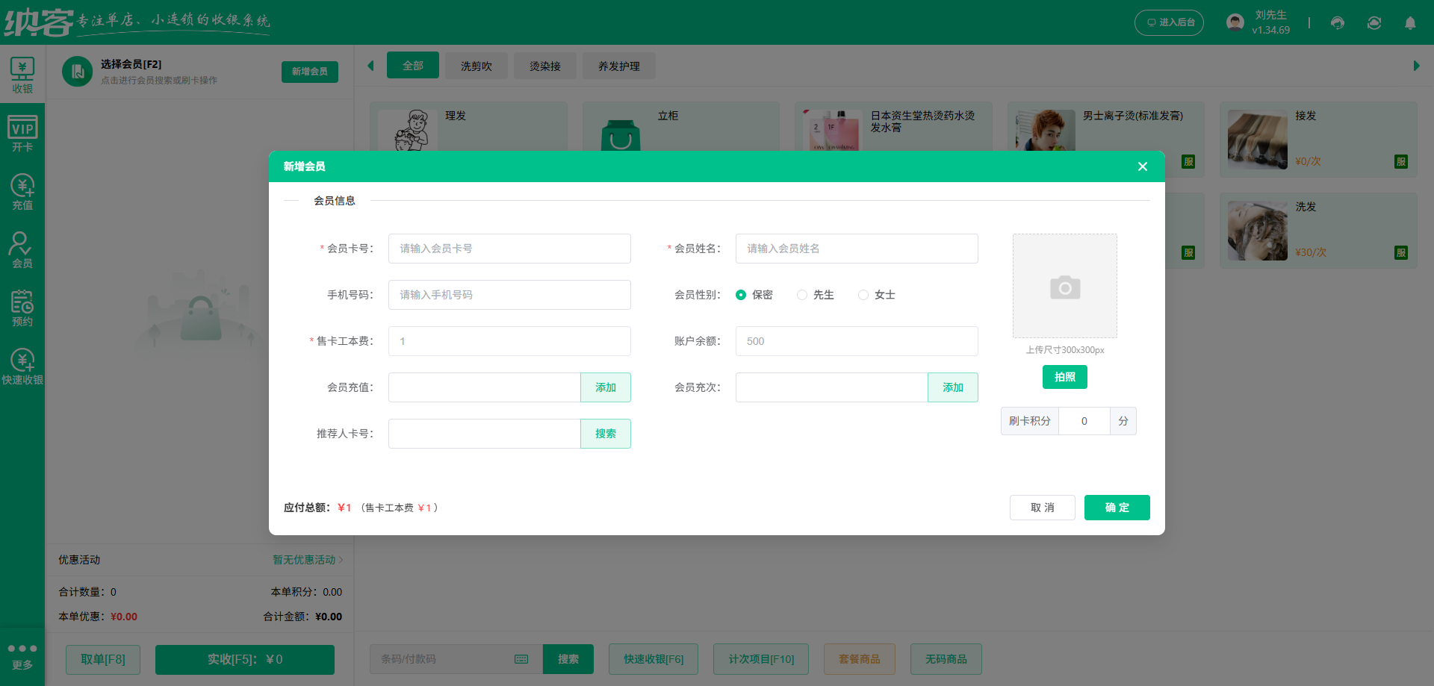Click the user avatar of 刘先生
This screenshot has height=686, width=1434.
point(1235,22)
